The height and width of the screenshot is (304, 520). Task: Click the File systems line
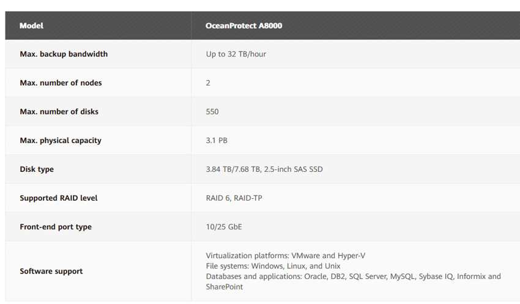273,266
